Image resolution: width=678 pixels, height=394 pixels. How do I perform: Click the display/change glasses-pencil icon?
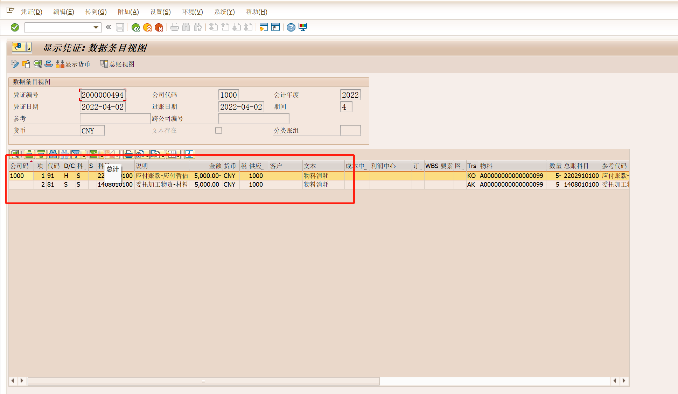pyautogui.click(x=15, y=64)
